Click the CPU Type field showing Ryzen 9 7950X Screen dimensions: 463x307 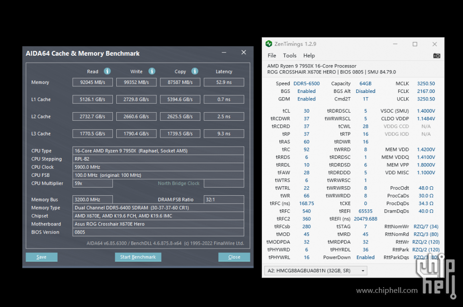coord(158,150)
